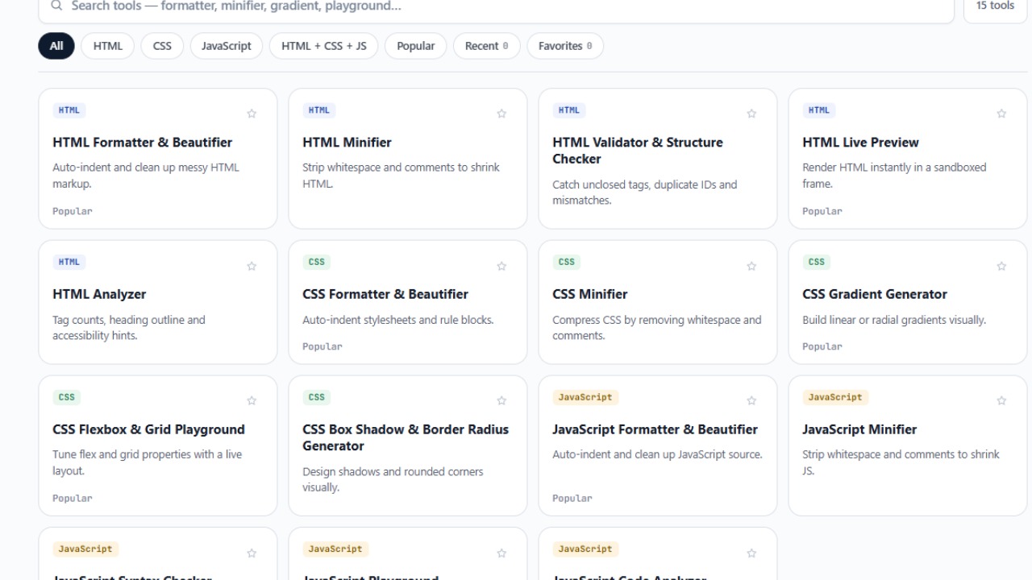Screen dimensions: 1032x580
Task: Show Favorites filter
Action: point(565,46)
